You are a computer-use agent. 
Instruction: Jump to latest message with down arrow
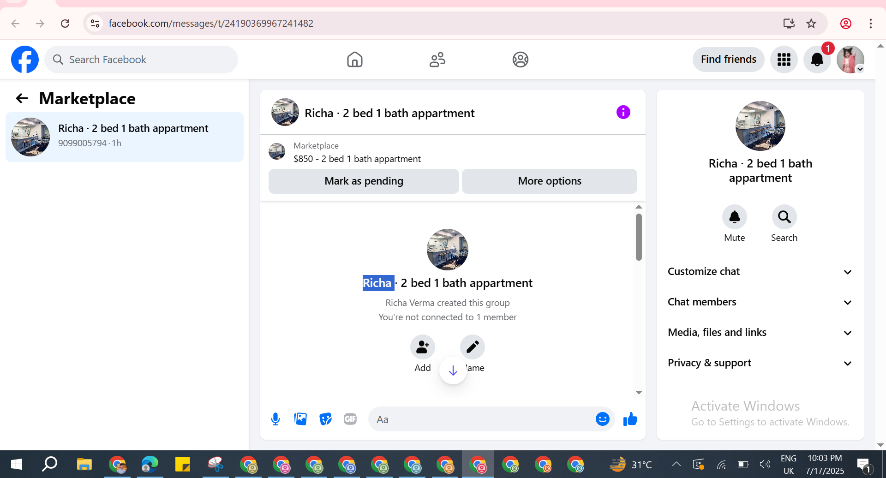[x=453, y=370]
